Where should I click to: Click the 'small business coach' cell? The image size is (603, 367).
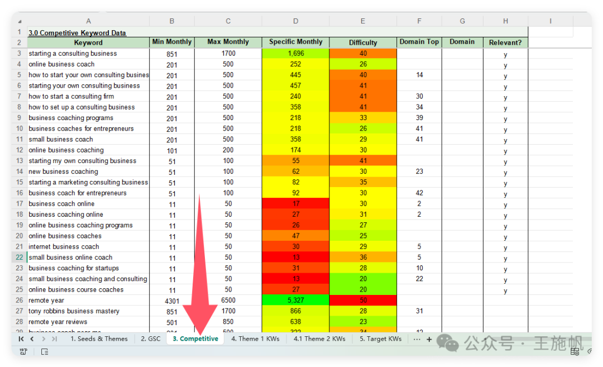click(x=88, y=139)
